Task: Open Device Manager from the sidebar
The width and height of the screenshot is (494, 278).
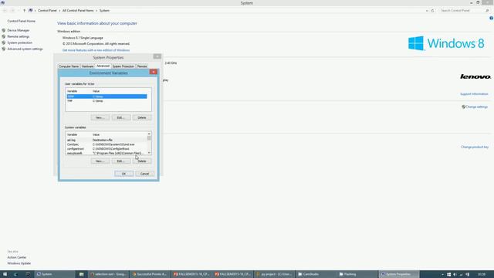Action: (19, 30)
